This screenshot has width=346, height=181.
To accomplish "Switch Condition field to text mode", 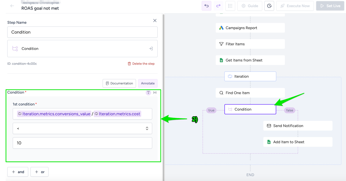I will coord(148,93).
